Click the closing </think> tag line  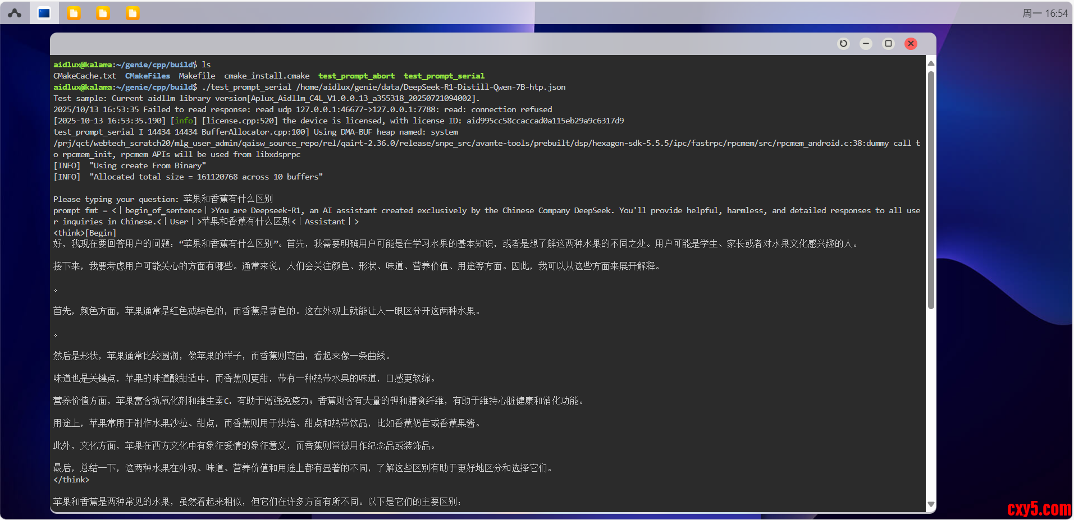71,480
